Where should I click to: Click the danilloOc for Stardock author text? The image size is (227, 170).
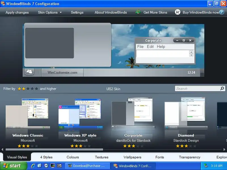point(133,140)
